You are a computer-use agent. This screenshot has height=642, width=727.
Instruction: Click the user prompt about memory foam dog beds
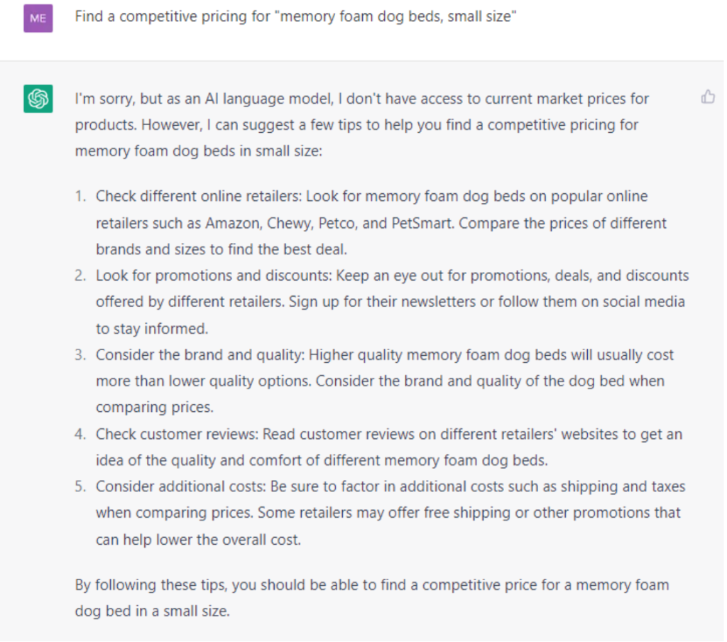295,17
